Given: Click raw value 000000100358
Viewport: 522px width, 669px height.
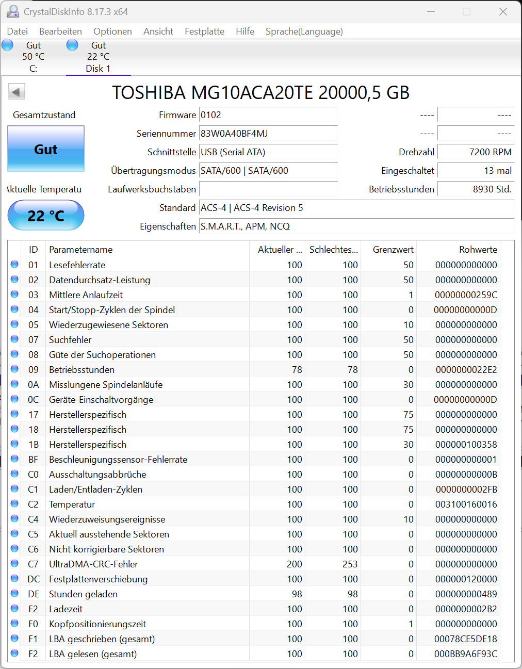Looking at the screenshot, I should (466, 444).
